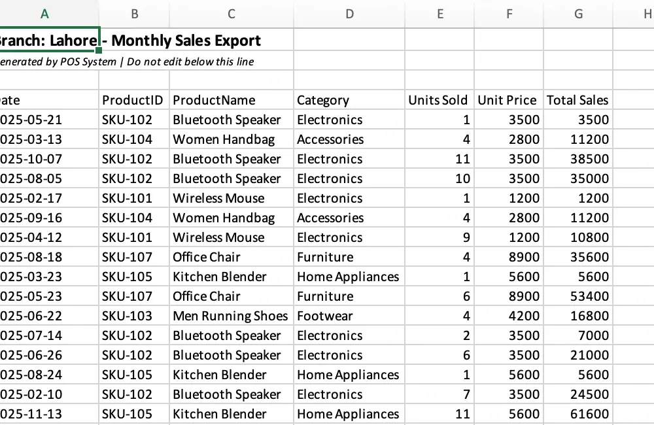
Task: Select column E header
Action: point(439,14)
